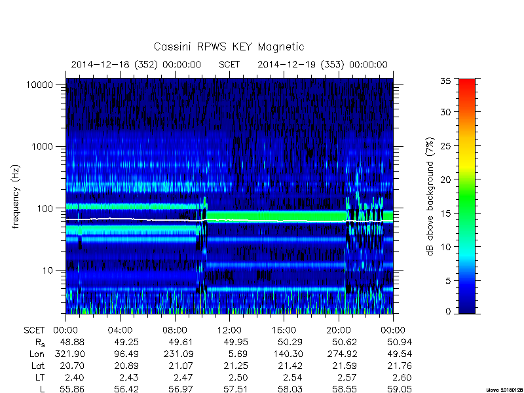524x393 pixels.
Task: Click the 04:00 time tick label
Action: tap(120, 331)
